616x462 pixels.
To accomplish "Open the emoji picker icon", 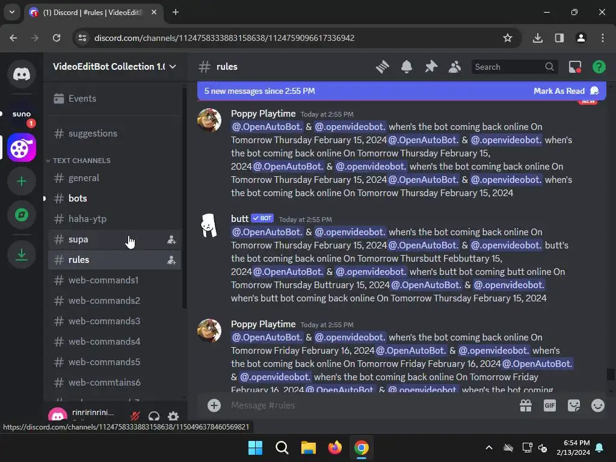I will click(x=598, y=405).
